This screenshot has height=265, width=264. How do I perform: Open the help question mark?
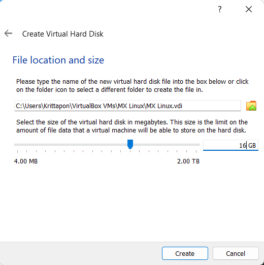click(x=219, y=9)
